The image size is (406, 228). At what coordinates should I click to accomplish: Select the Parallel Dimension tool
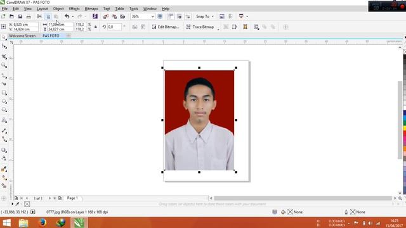point(4,131)
